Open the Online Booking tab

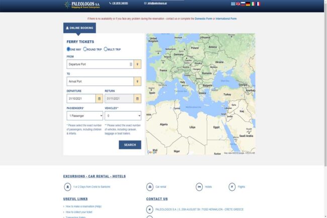click(79, 28)
